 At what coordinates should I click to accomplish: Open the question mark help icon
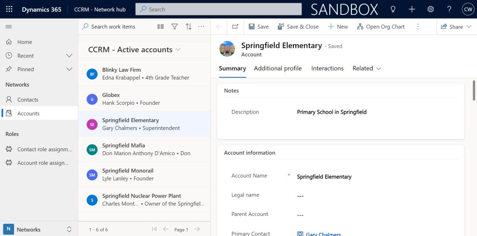pos(449,9)
